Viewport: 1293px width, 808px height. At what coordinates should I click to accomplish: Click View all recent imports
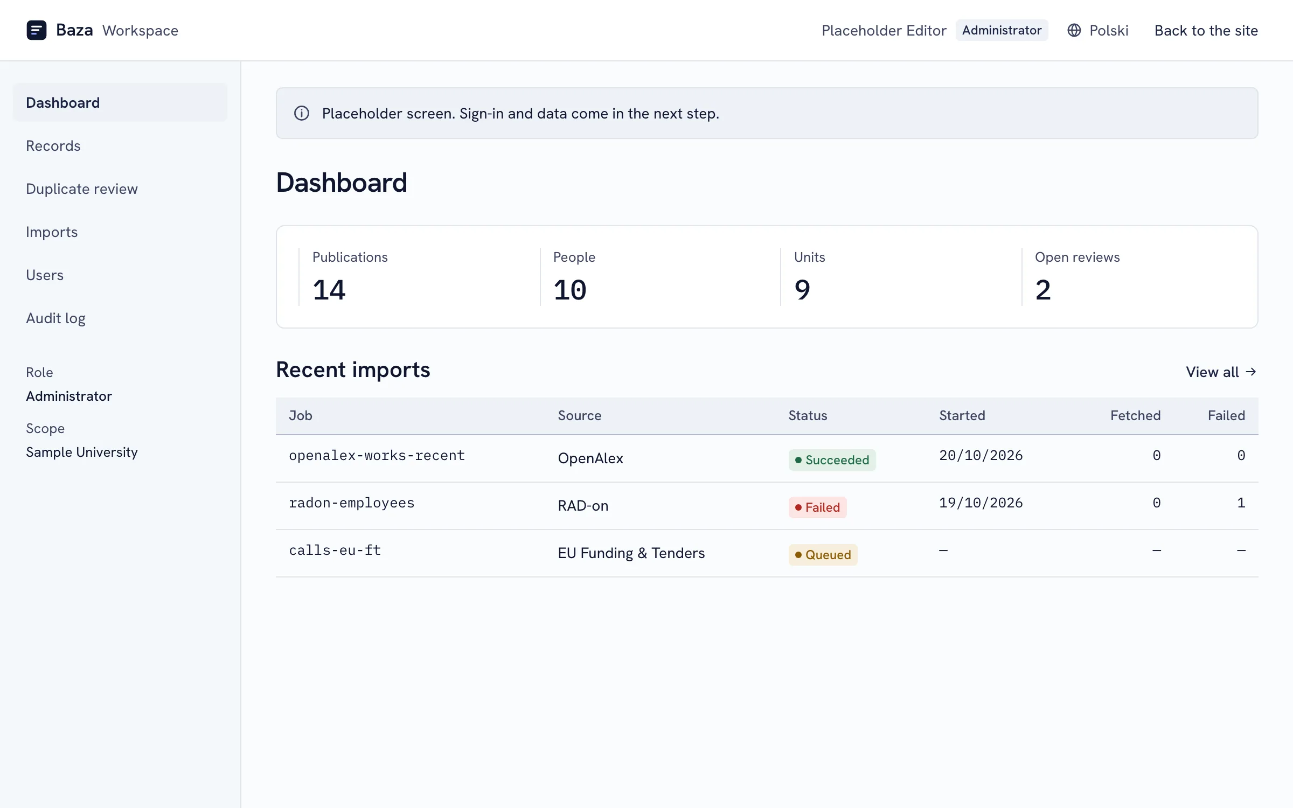click(1221, 372)
